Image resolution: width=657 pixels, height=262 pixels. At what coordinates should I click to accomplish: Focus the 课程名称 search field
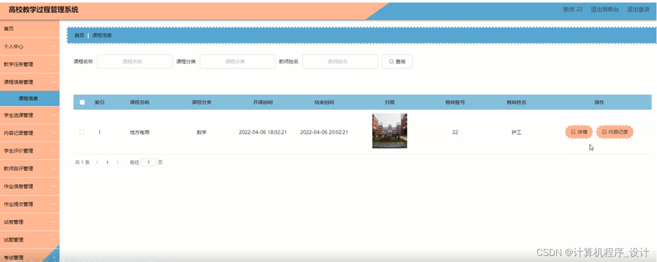tap(135, 62)
